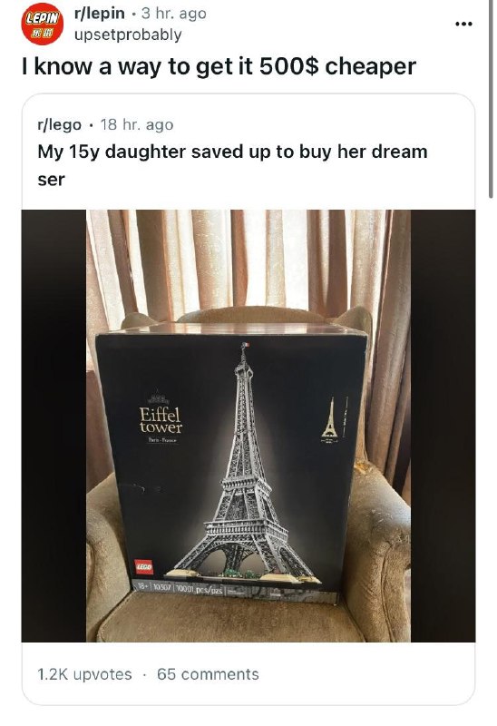Tap the 'Eiffel tower' text on the box
The image size is (497, 726).
[x=161, y=420]
